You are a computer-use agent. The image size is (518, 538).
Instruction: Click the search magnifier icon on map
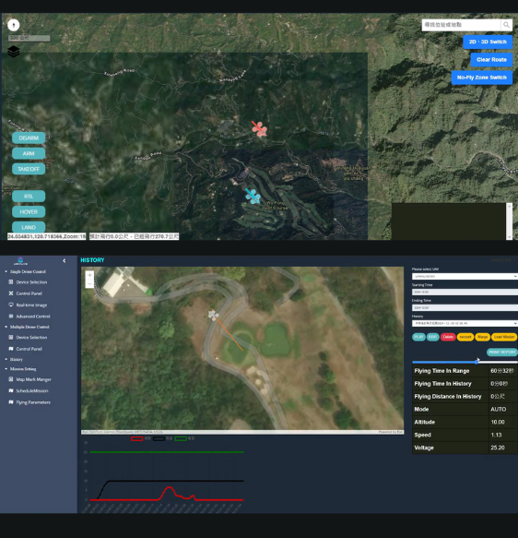pos(506,25)
